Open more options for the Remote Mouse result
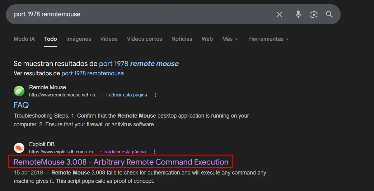Viewport: 374px width, 191px height. tap(156, 95)
